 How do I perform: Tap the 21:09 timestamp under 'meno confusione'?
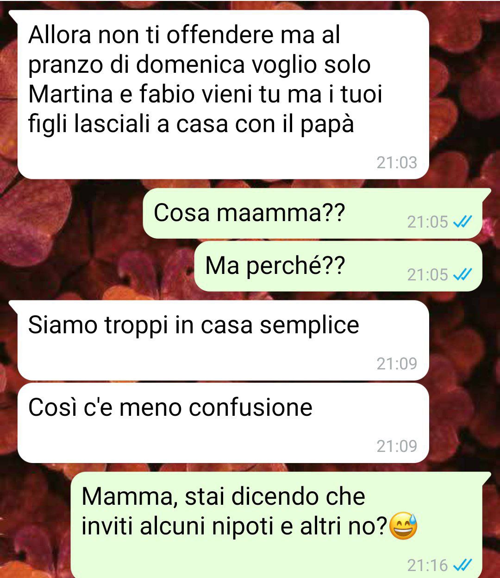coord(397,446)
